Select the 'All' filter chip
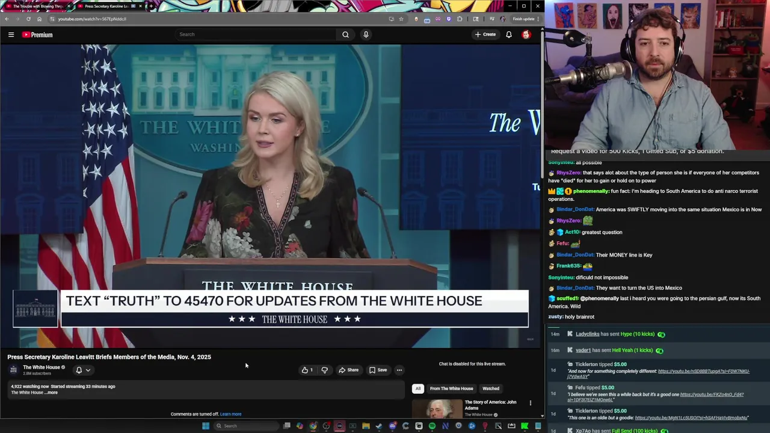Screen dimensions: 770x433 pyautogui.click(x=418, y=388)
